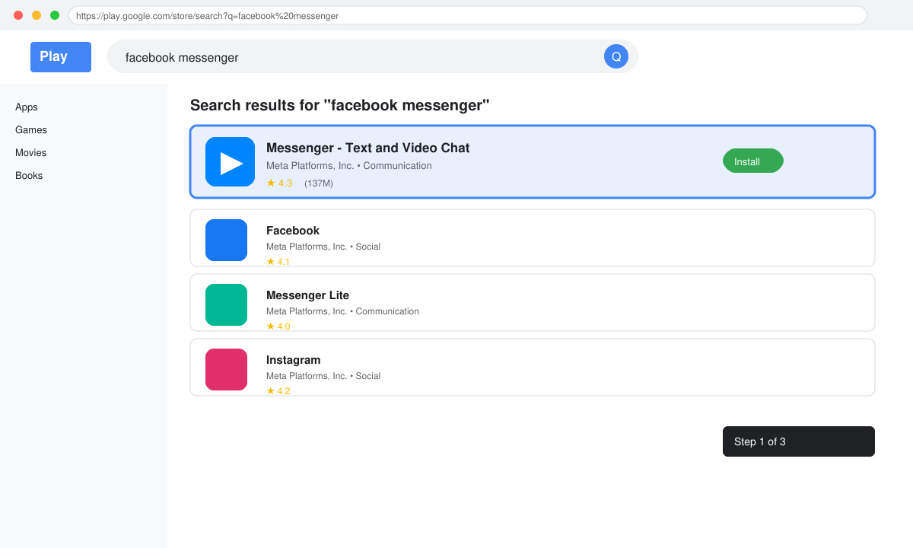Open the Facebook result title

coord(293,231)
